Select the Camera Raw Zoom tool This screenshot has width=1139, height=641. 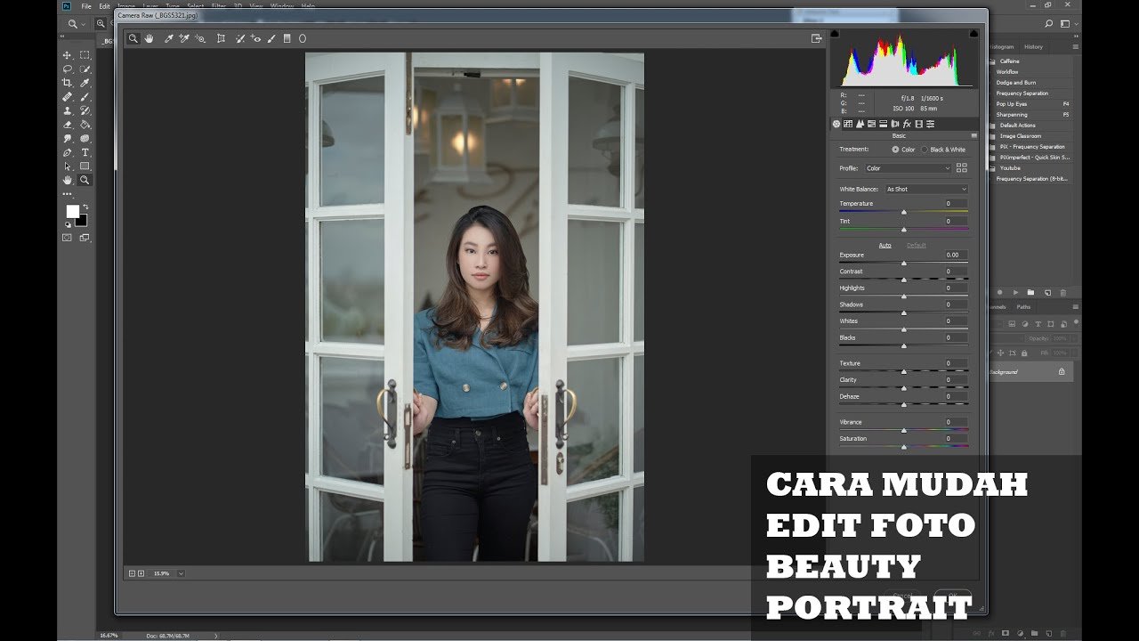coord(133,38)
